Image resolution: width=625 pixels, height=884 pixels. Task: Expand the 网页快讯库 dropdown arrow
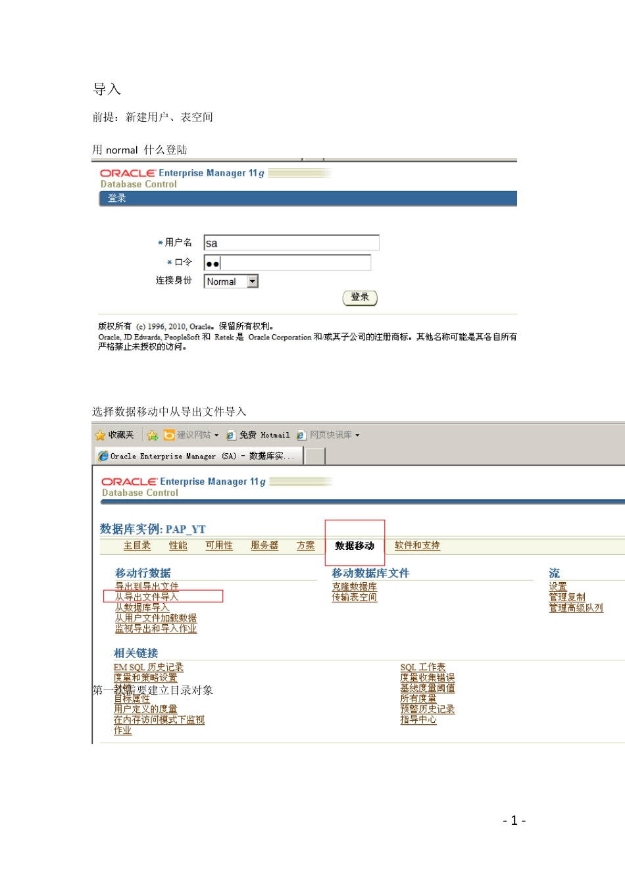point(357,435)
